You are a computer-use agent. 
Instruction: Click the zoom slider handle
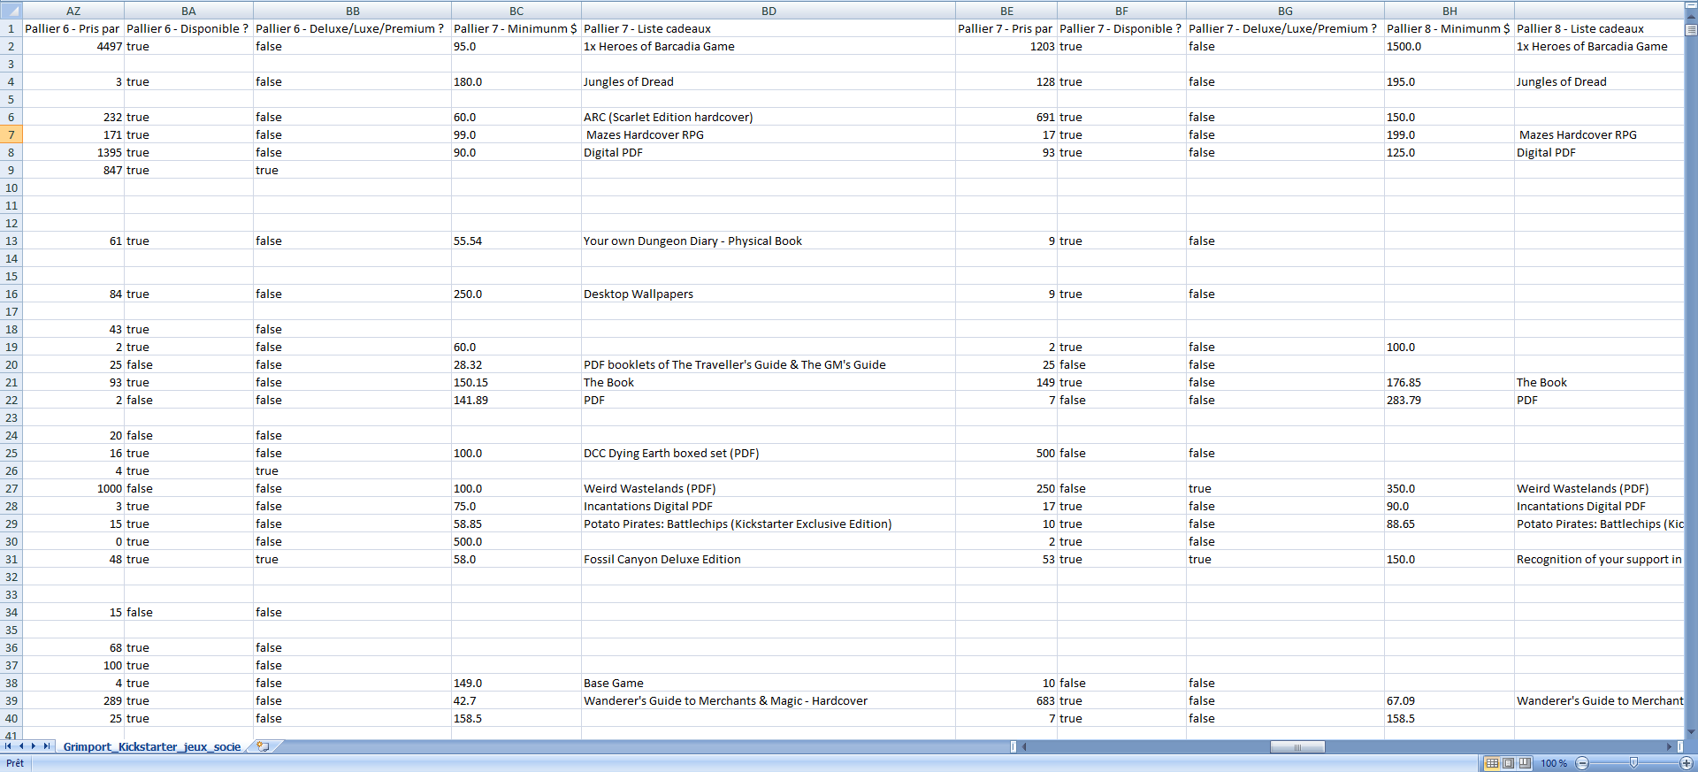(x=1633, y=763)
